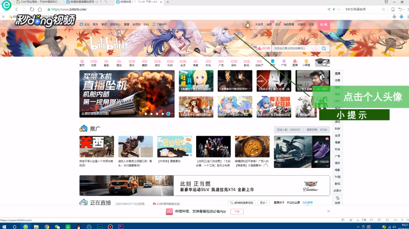This screenshot has height=229, width=409.
Task: Open the DECO-27 blue hair thumbnail
Action: pos(235,107)
